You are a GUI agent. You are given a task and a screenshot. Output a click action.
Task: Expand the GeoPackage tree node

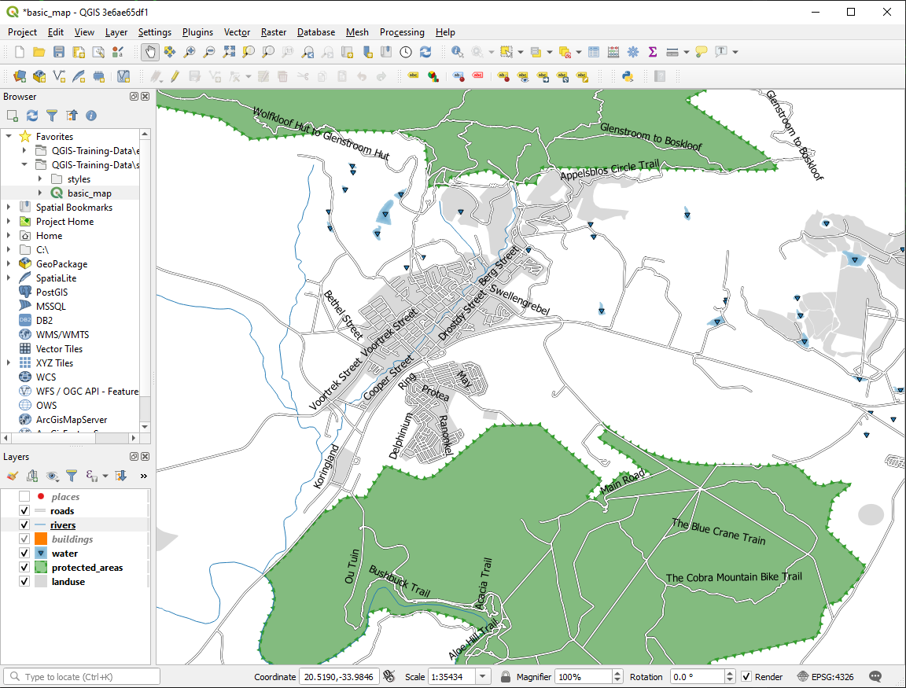pos(9,264)
